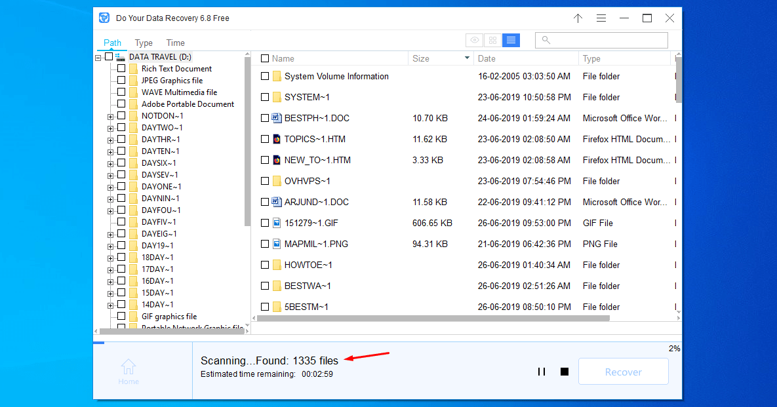
Task: Click the System Volume Information folder icon
Action: coord(277,76)
